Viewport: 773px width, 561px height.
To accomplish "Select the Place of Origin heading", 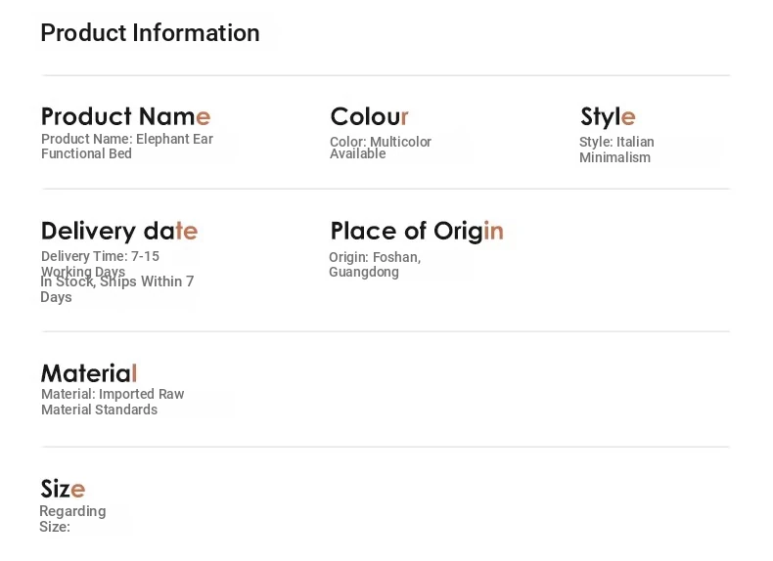I will 417,231.
